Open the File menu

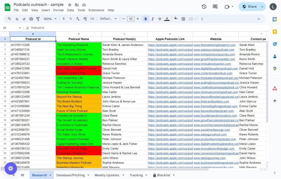(x=16, y=10)
